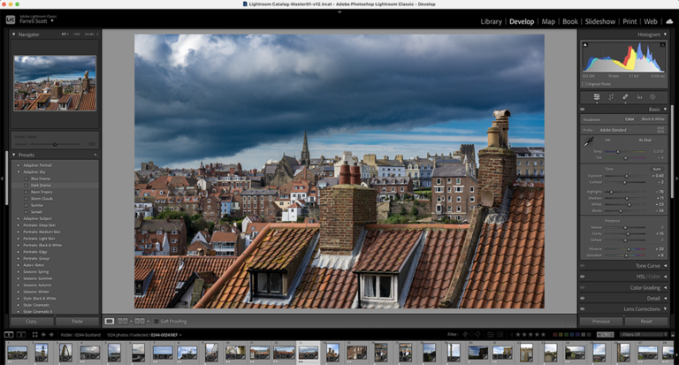This screenshot has height=365, width=679.
Task: Toggle Color Grading panel eye switch
Action: [x=583, y=287]
